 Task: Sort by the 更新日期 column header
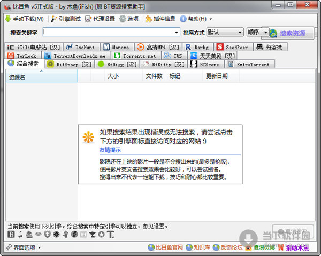pyautogui.click(x=221, y=76)
